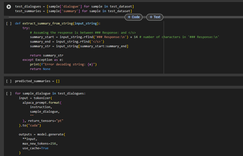243x156 pixels.
Task: Click the outputs = model.generate( line
Action: click(42, 134)
